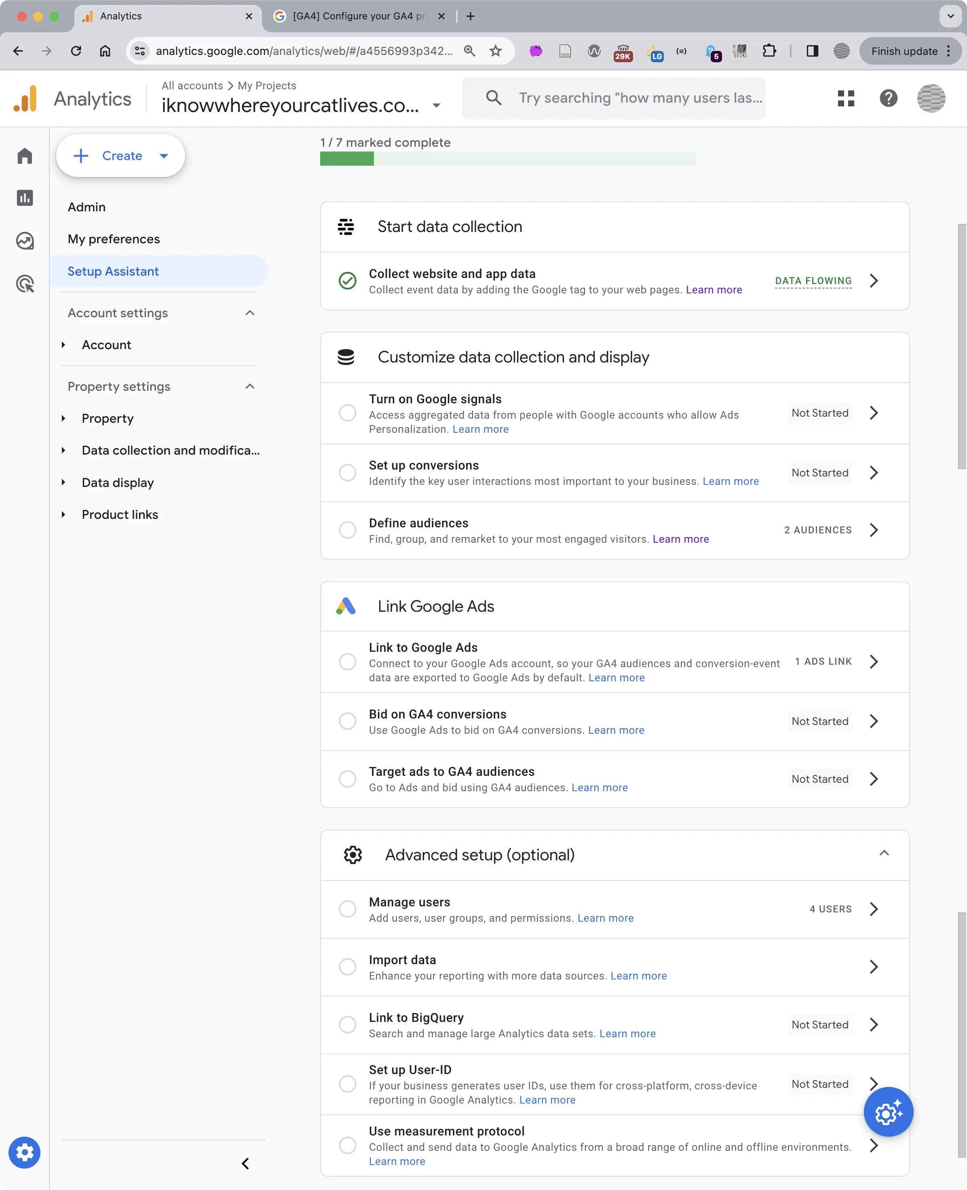Click the Admin gear icon at bottom-left
967x1190 pixels.
[25, 1152]
